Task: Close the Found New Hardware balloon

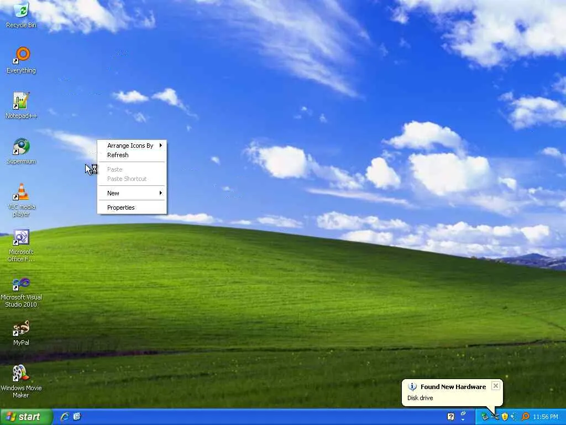Action: (x=496, y=386)
